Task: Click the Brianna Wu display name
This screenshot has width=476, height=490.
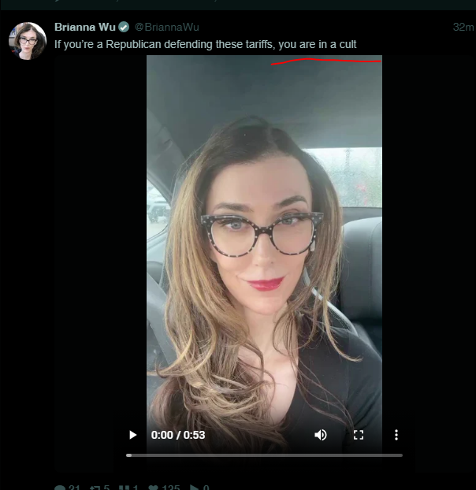Action: (x=85, y=27)
